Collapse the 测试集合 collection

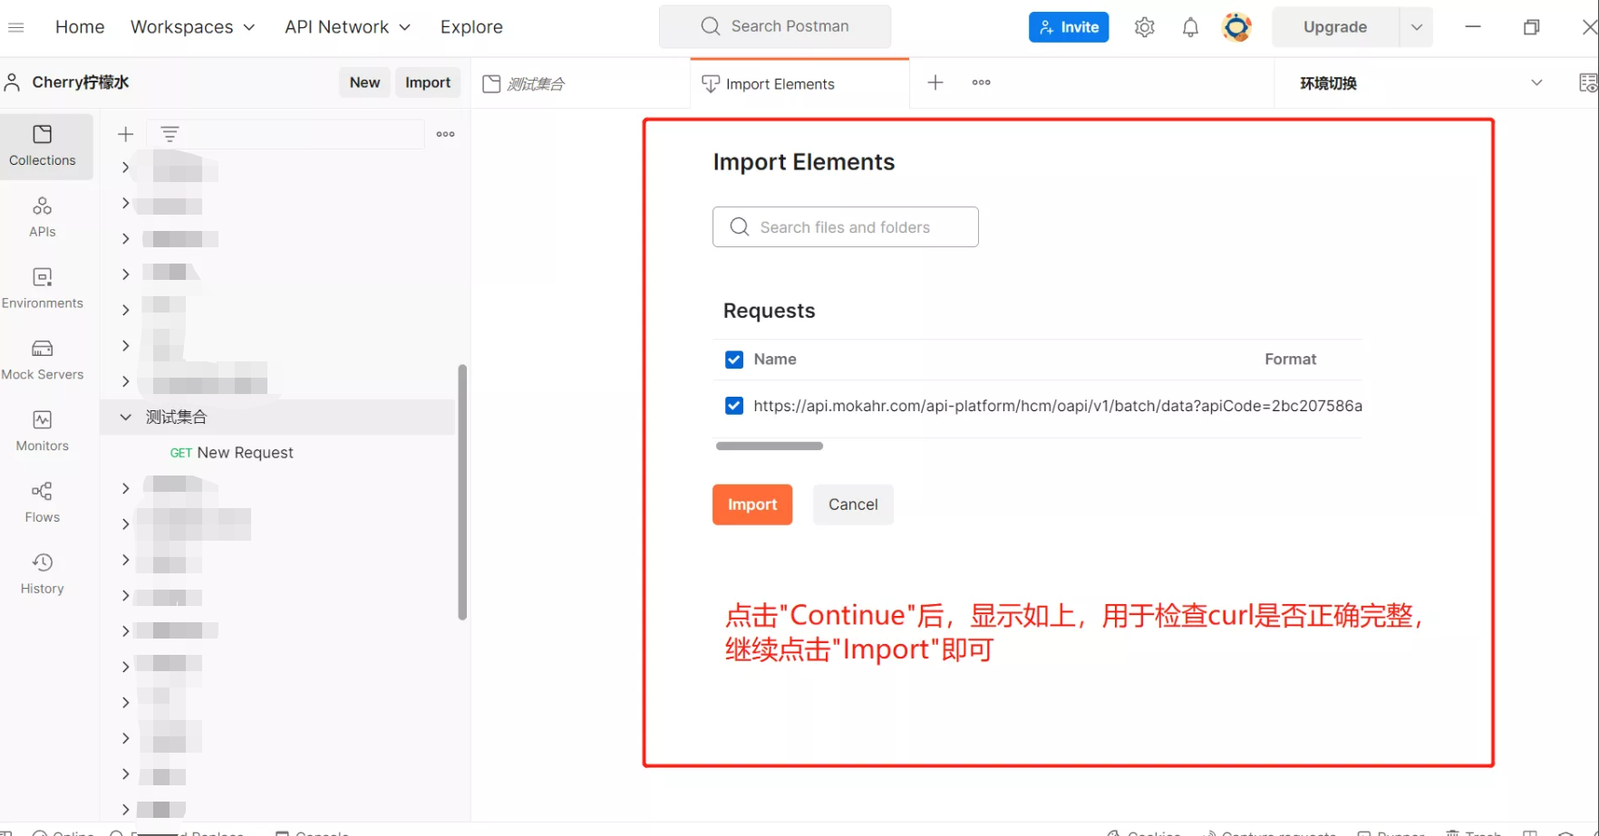pos(126,417)
